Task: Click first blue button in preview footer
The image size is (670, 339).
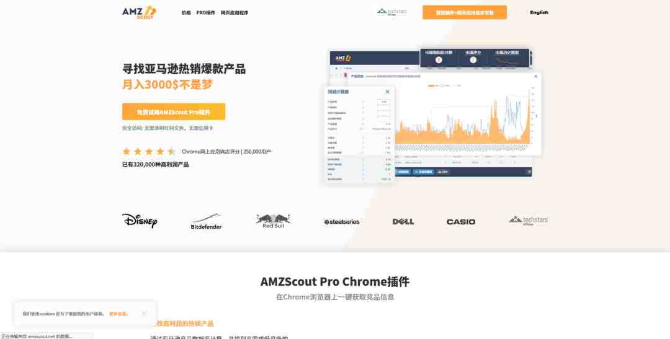Action: pos(402,172)
